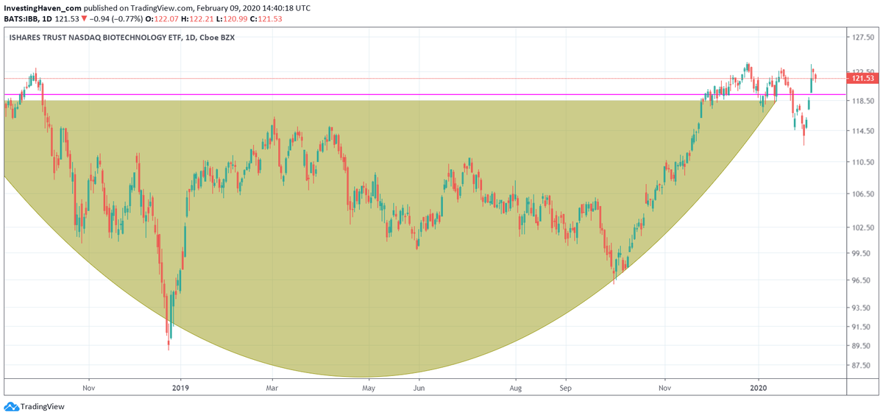Click the 114.50 price axis label
Image resolution: width=883 pixels, height=418 pixels.
(862, 131)
